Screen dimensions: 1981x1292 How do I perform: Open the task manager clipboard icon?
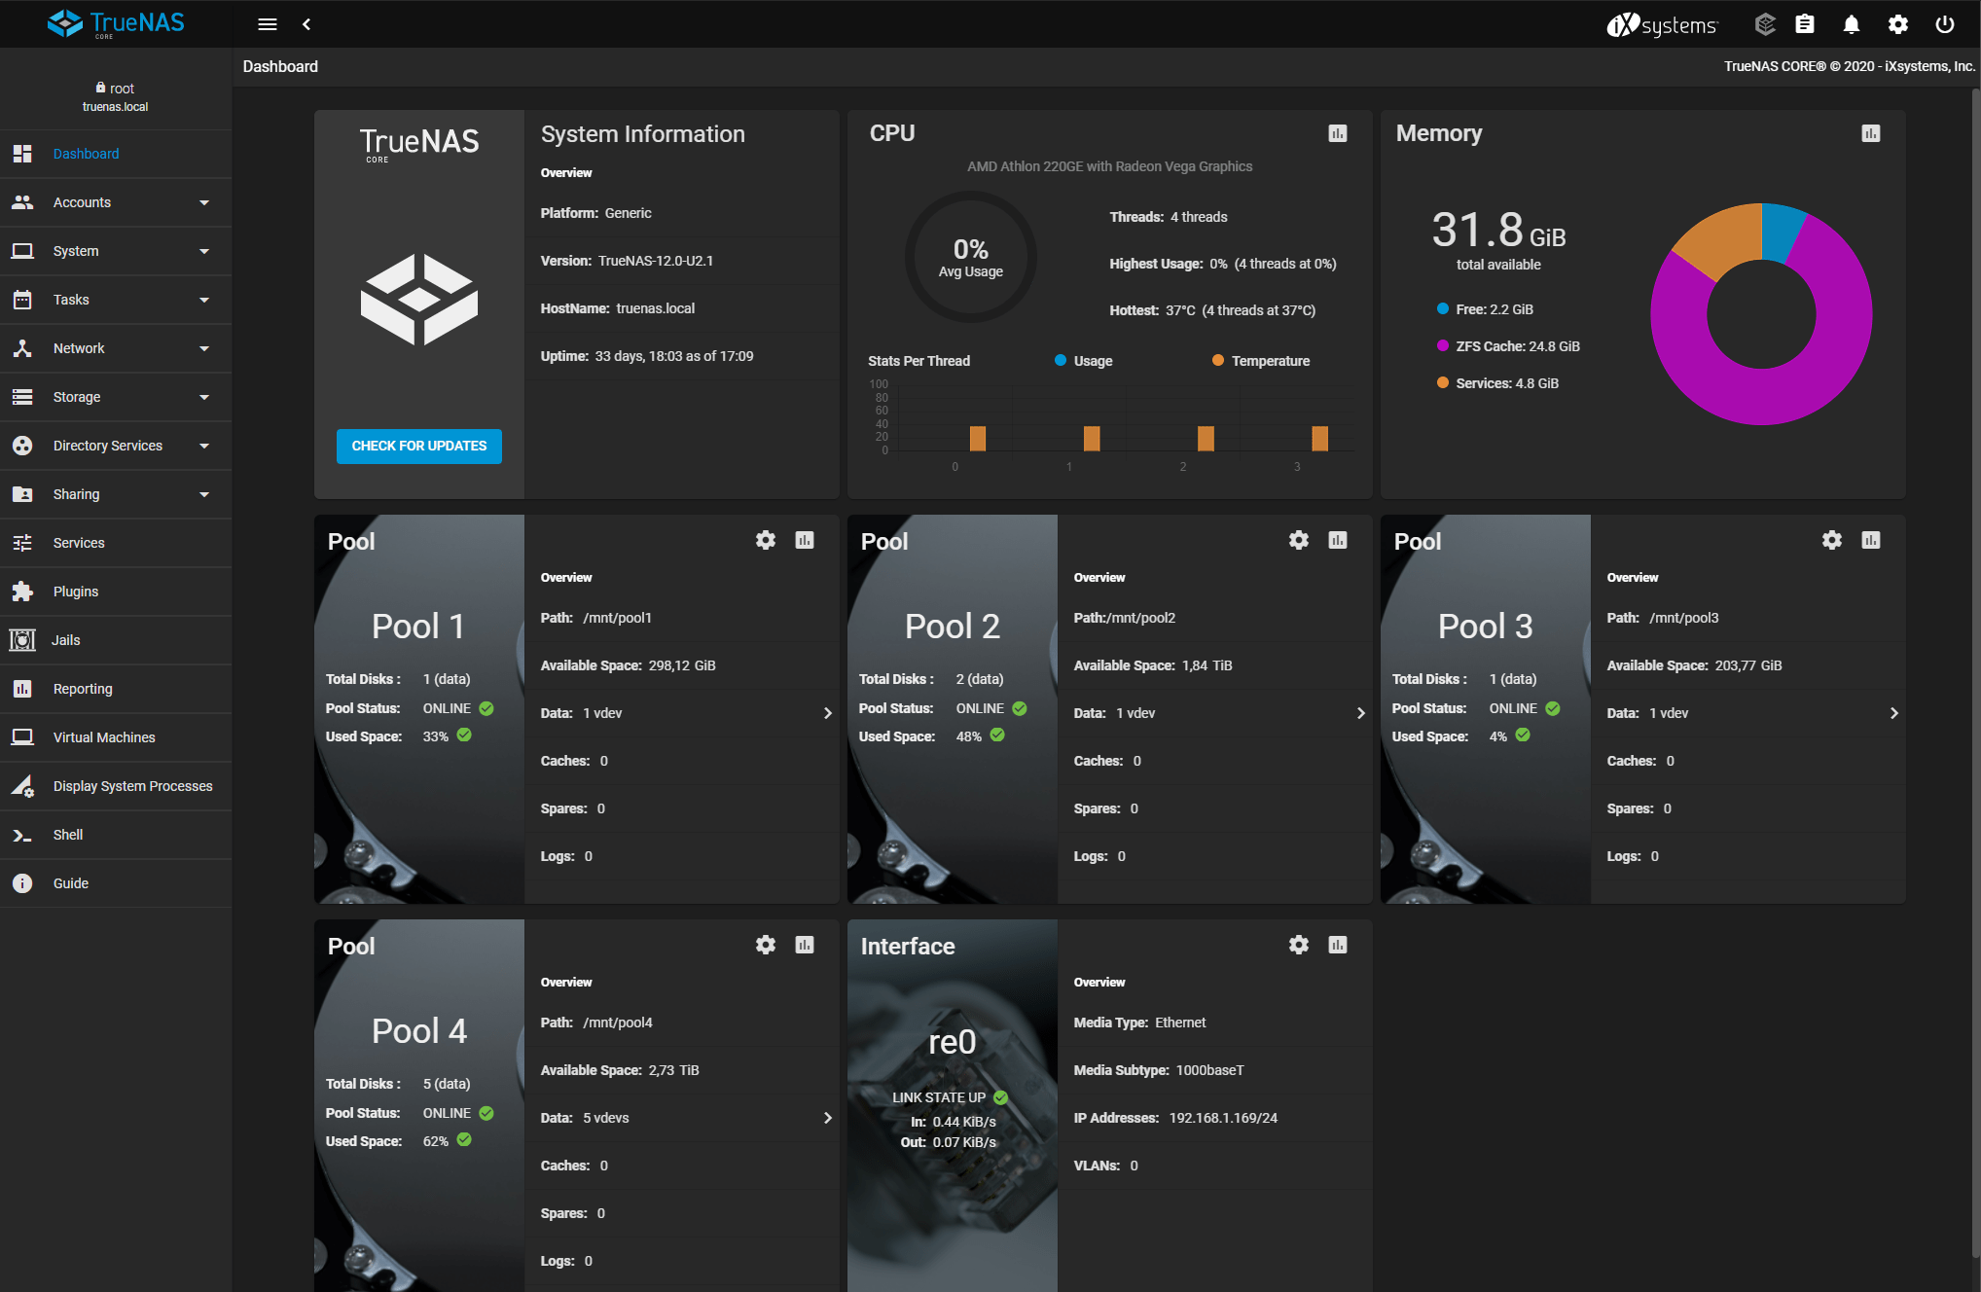point(1805,24)
